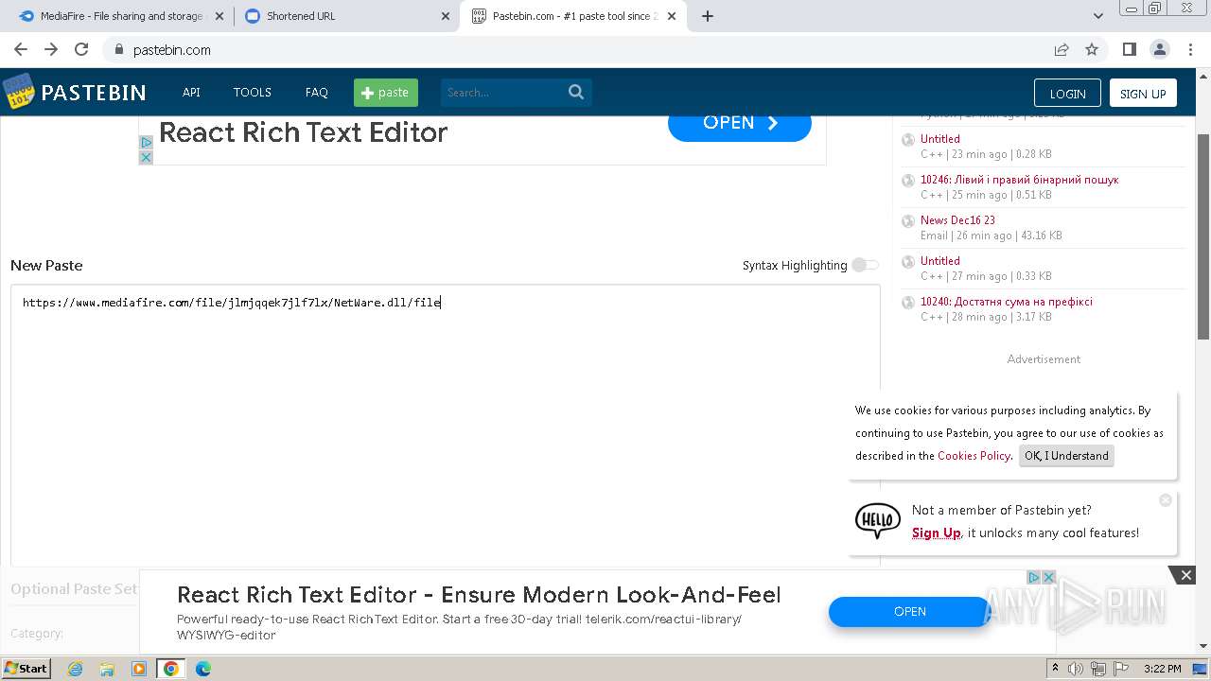Click OK, I Understand cookie button
Image resolution: width=1211 pixels, height=681 pixels.
coord(1066,456)
